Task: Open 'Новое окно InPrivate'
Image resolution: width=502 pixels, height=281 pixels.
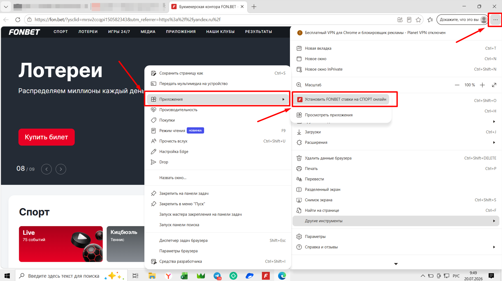Action: (396, 69)
